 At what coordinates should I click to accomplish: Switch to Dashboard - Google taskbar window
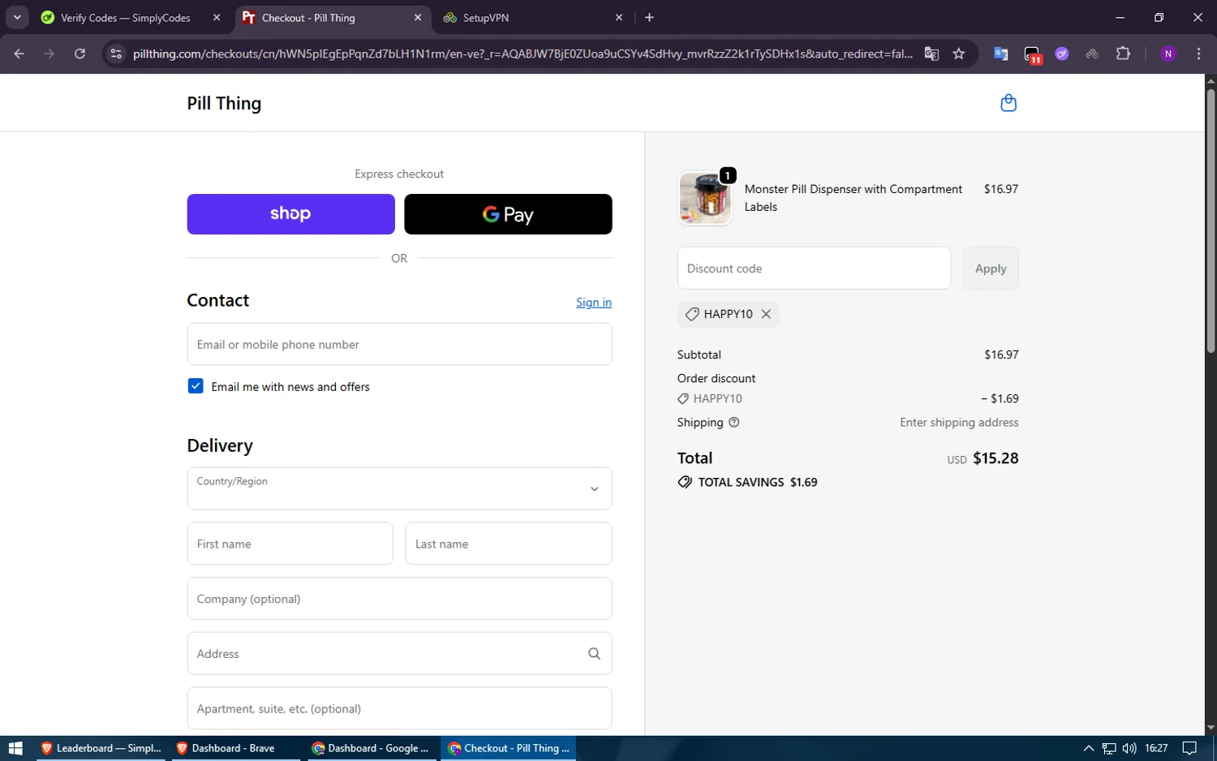[x=371, y=748]
